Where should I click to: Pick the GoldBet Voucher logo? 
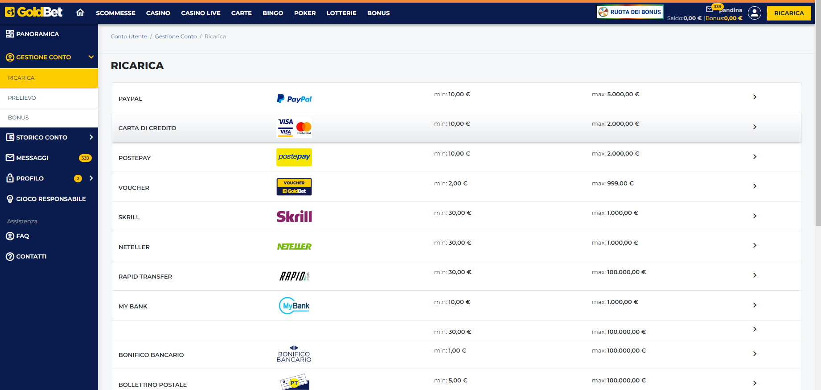point(294,187)
